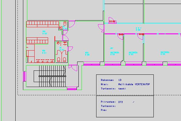181x121 pixels.
Task: Pick the door swing at AULA's top-left corner
Action: [x=72, y=24]
